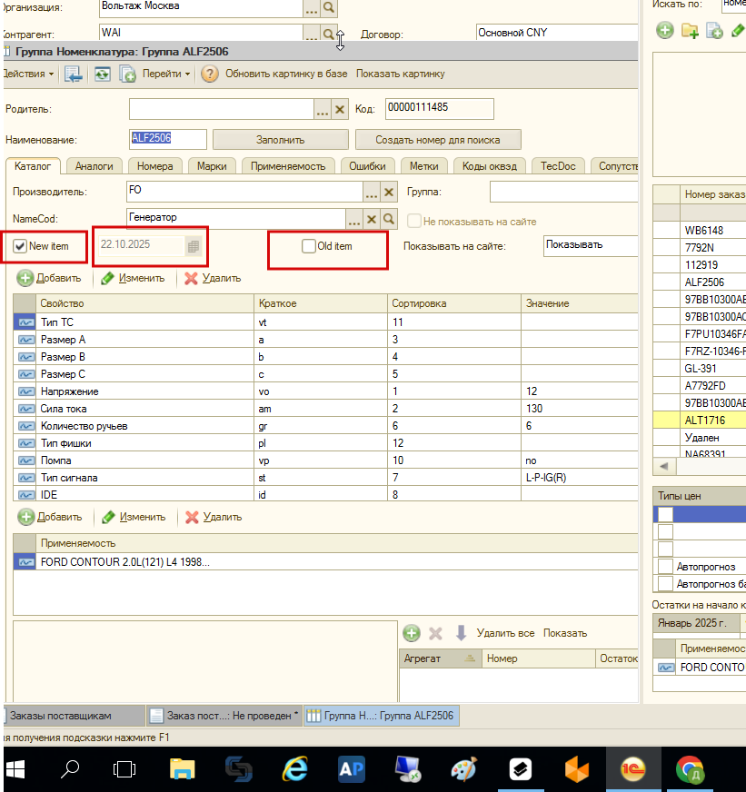The height and width of the screenshot is (792, 746).
Task: Open the 1C application in taskbar
Action: (x=632, y=770)
